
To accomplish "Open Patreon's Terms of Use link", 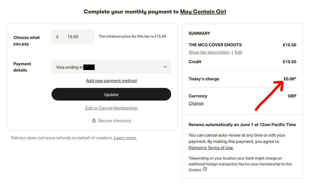I will 211,148.
